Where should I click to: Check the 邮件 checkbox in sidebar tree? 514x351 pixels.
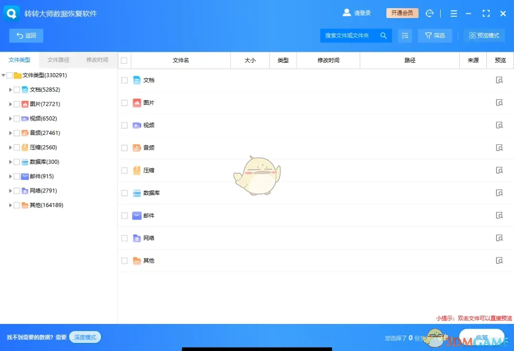click(17, 176)
